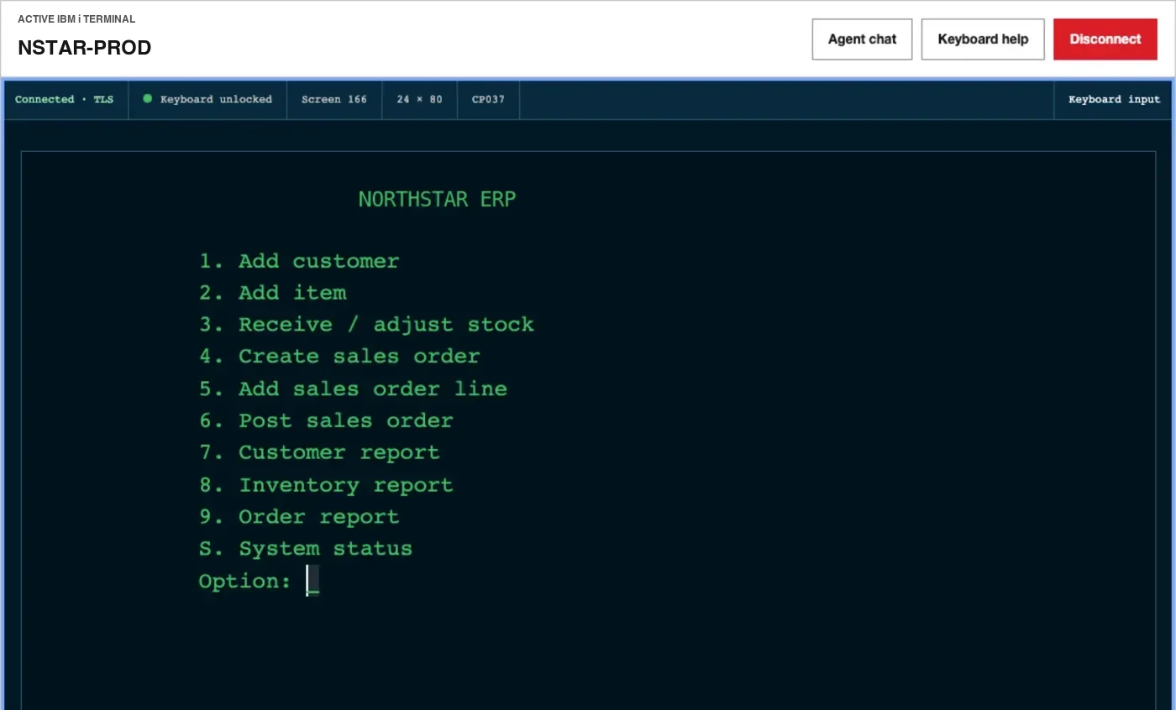Open Keyboard help
This screenshot has height=710, width=1176.
click(x=983, y=39)
